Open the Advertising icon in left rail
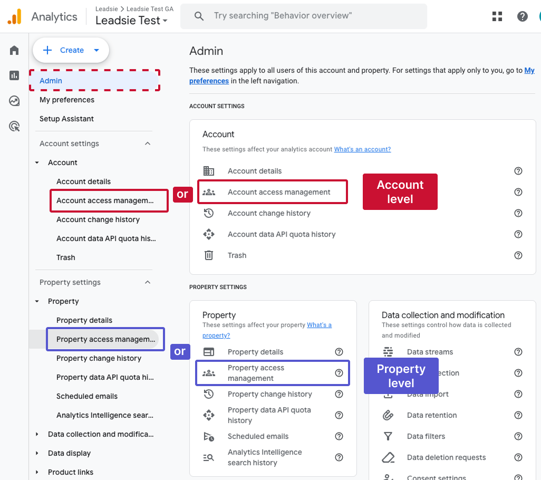The image size is (541, 480). pos(14,126)
